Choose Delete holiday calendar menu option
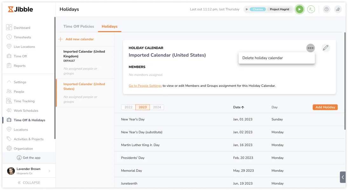The image size is (348, 190). (x=263, y=58)
